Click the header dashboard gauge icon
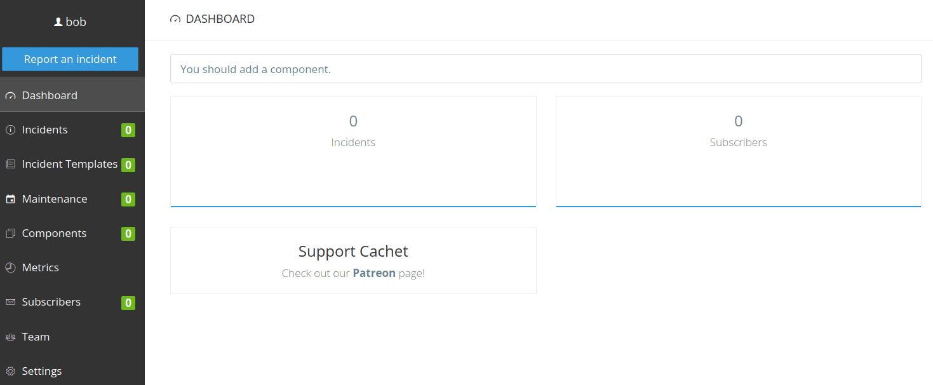Image resolution: width=933 pixels, height=385 pixels. [175, 20]
